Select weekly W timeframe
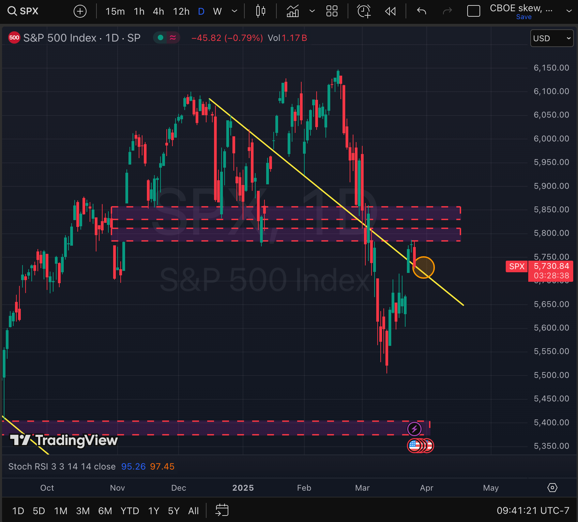Image resolution: width=578 pixels, height=522 pixels. point(217,11)
